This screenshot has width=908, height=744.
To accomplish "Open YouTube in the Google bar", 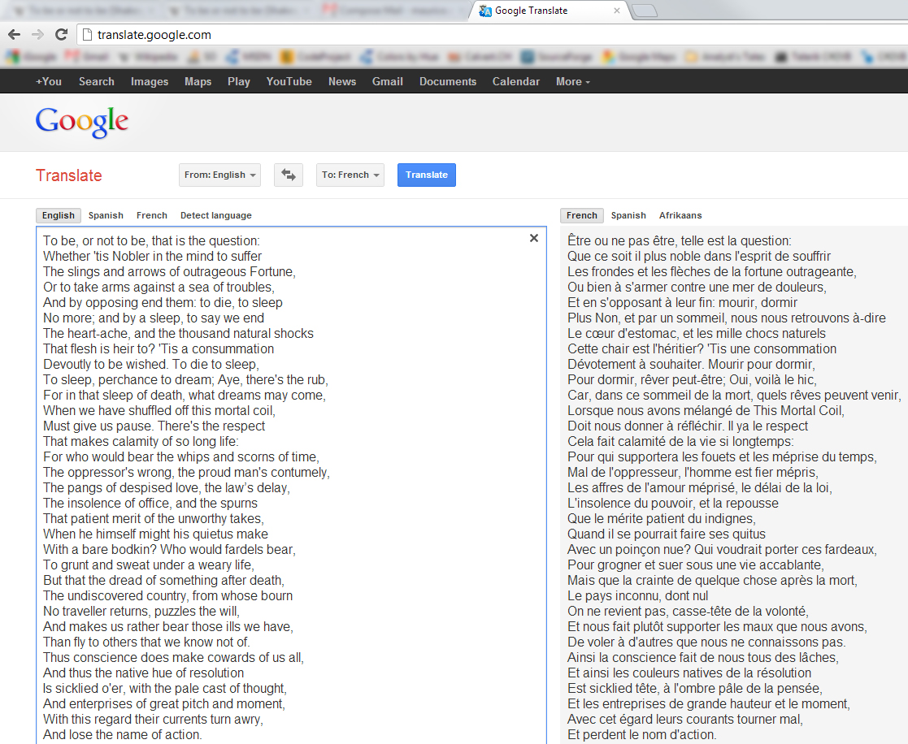I will tap(289, 81).
